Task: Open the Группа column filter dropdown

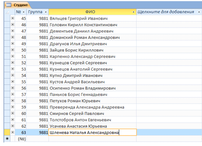Action: click(46, 12)
